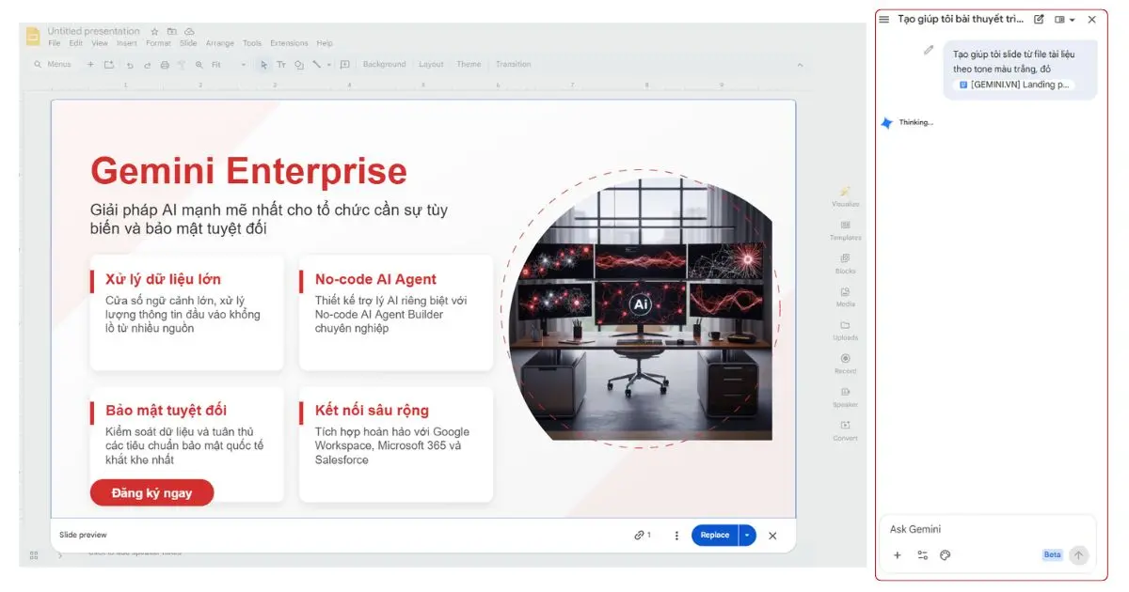Open the File menu
The width and height of the screenshot is (1129, 592).
point(55,43)
